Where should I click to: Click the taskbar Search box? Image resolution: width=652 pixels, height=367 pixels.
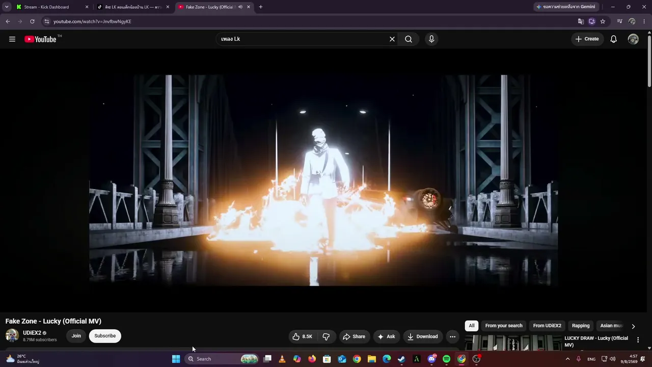[x=222, y=359]
